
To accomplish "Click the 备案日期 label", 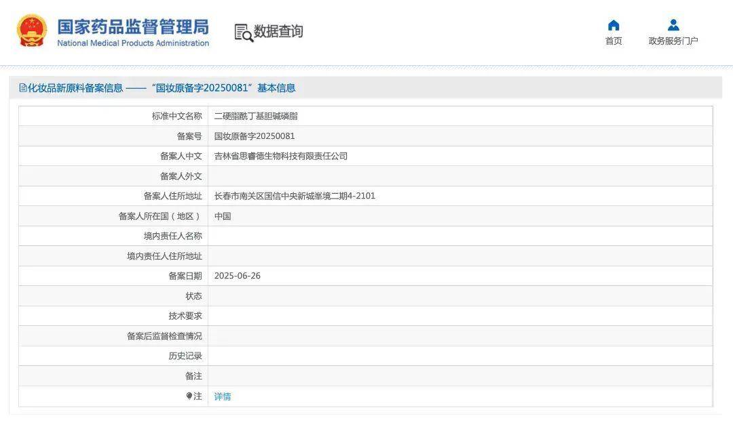I will point(185,276).
